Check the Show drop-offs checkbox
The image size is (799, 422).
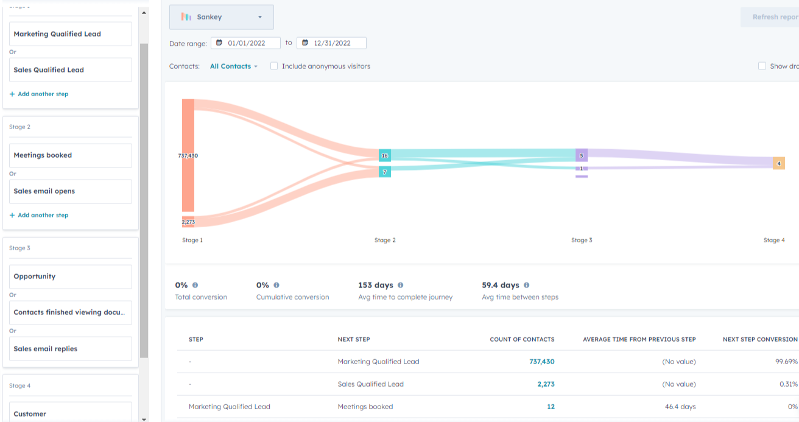click(x=761, y=66)
